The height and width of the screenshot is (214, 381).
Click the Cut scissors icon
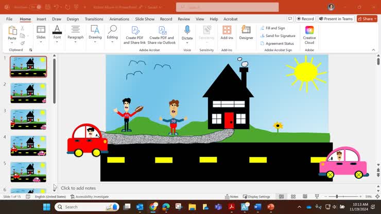22,28
